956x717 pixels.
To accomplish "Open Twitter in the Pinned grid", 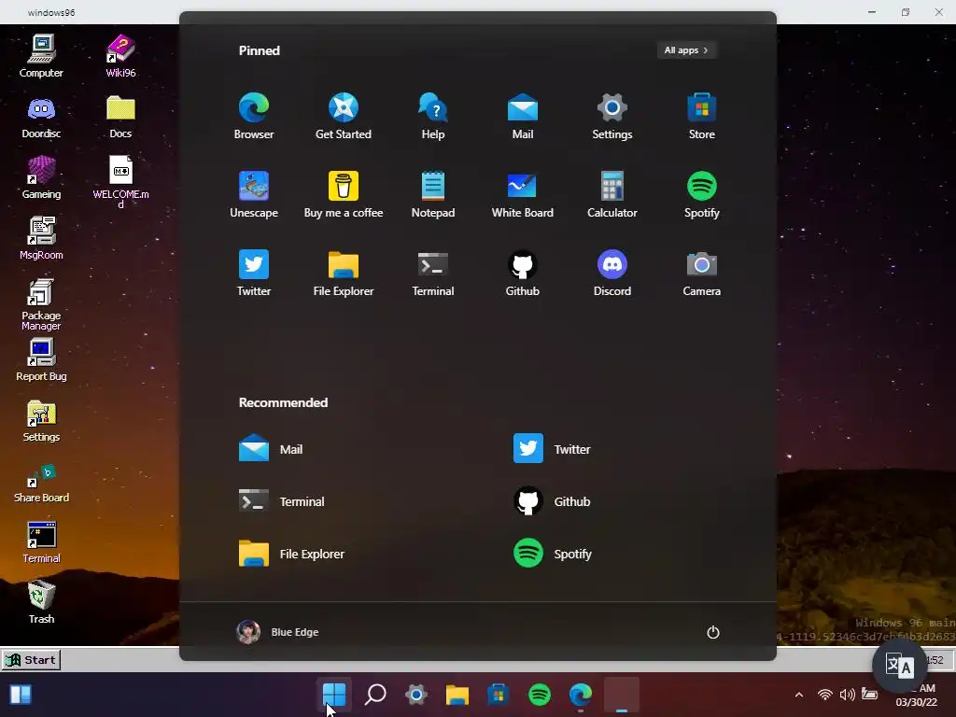I will (254, 274).
